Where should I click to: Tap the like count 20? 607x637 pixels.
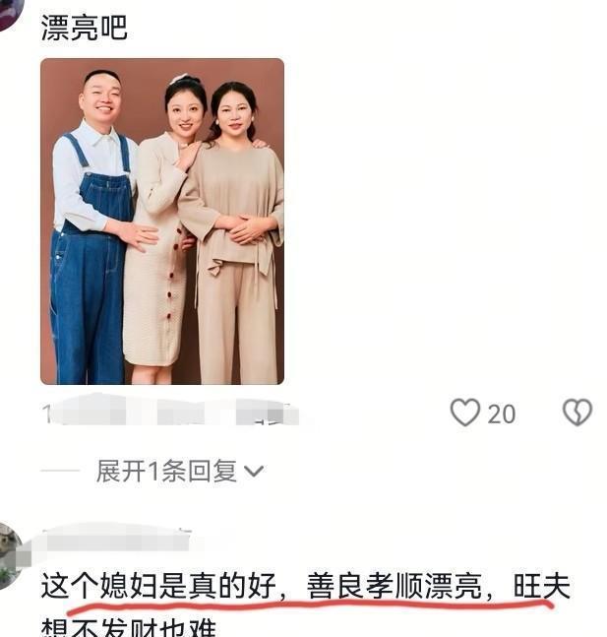click(x=502, y=414)
